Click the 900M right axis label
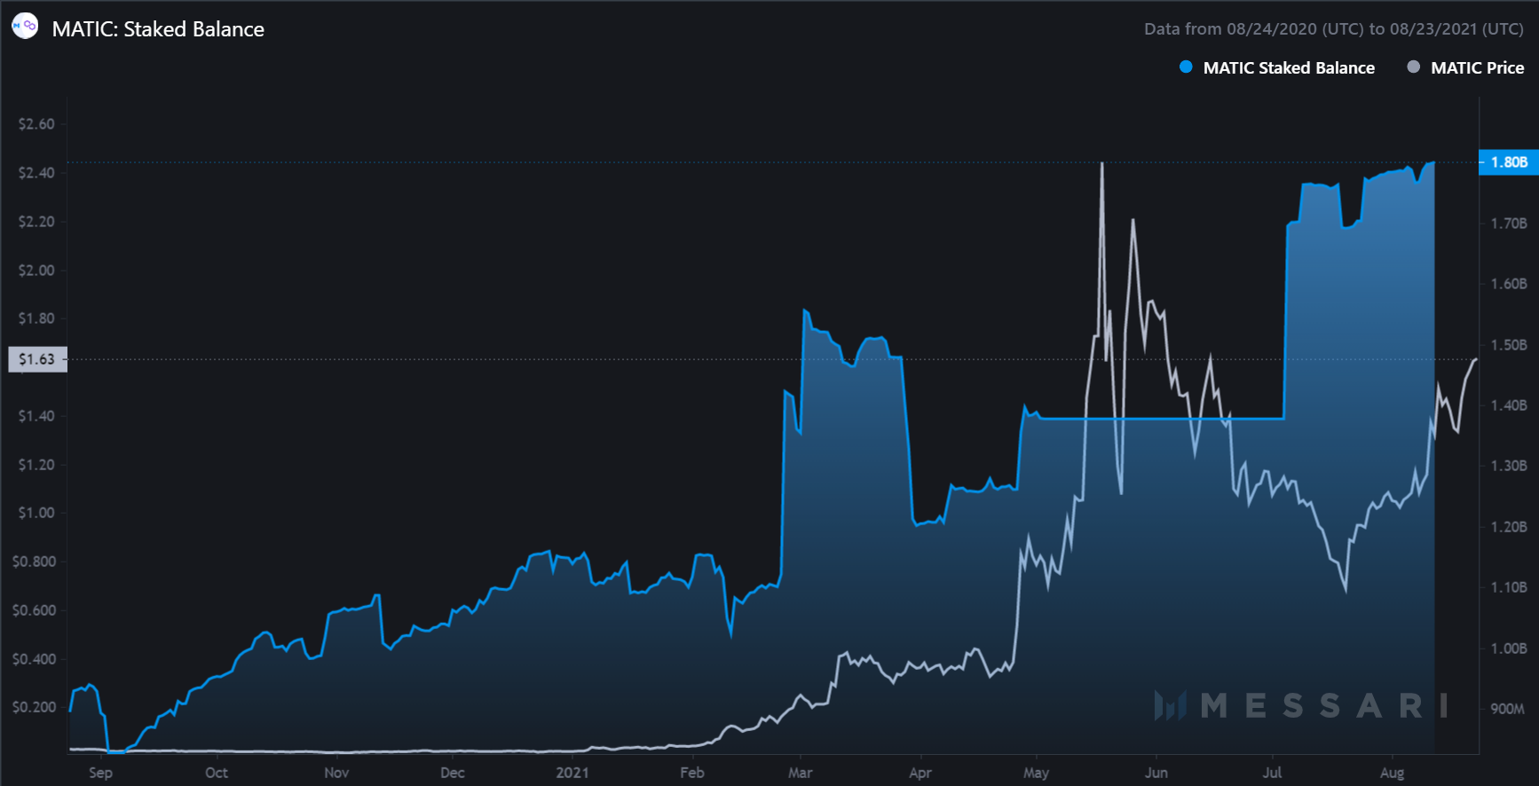1539x786 pixels. [1508, 709]
